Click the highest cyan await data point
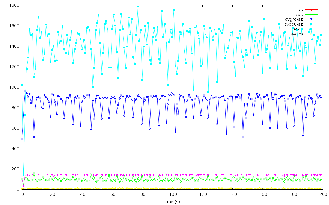 click(138, 6)
